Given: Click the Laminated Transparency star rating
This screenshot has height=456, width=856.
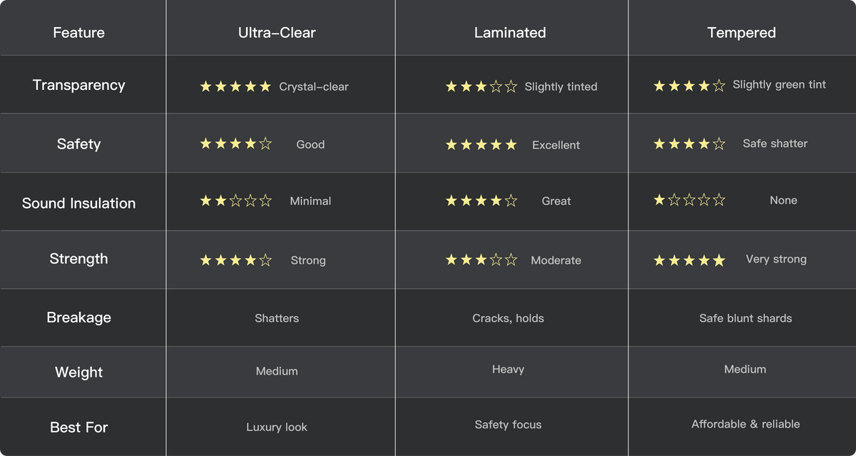Looking at the screenshot, I should (481, 87).
